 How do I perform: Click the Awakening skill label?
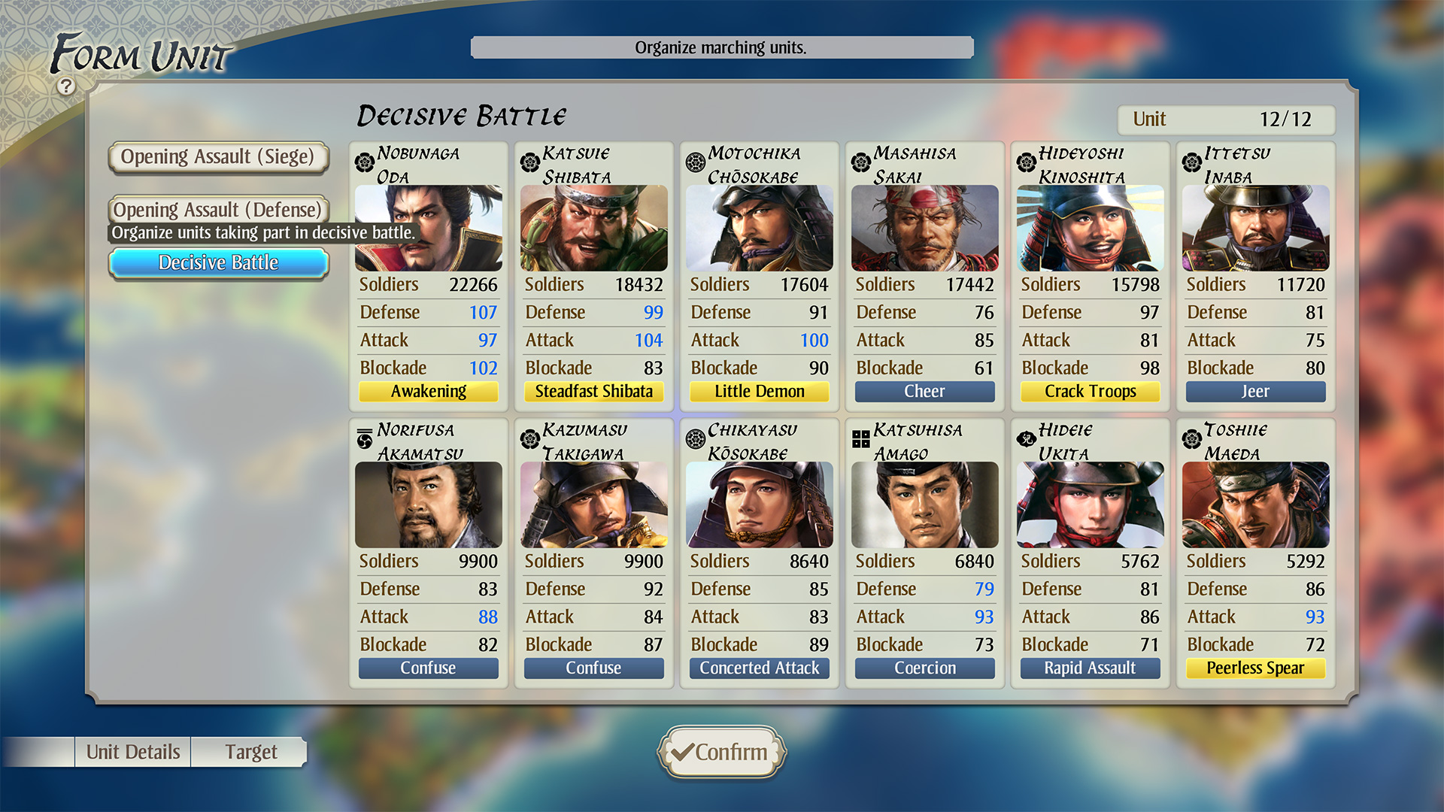429,392
